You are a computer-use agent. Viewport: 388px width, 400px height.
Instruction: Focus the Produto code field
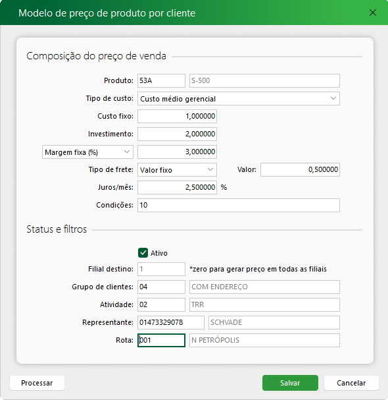(x=161, y=80)
